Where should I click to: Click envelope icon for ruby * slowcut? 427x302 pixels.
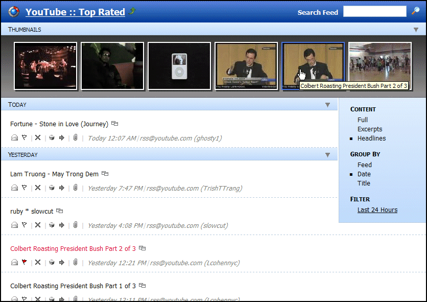click(x=14, y=225)
